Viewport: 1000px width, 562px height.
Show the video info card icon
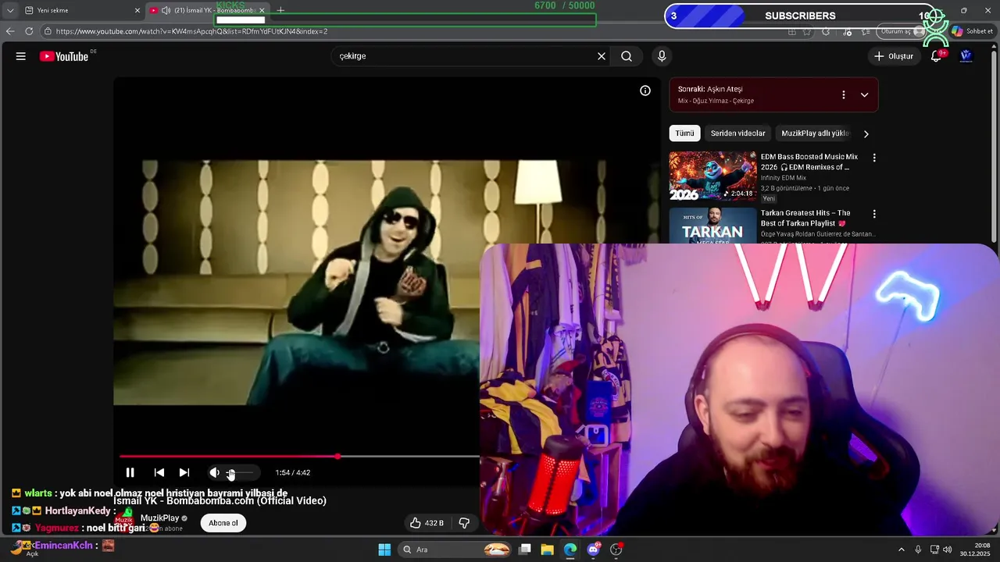(x=645, y=91)
